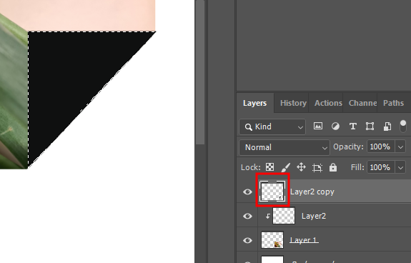
Task: Click the Layer2 copy thumbnail
Action: click(x=272, y=192)
